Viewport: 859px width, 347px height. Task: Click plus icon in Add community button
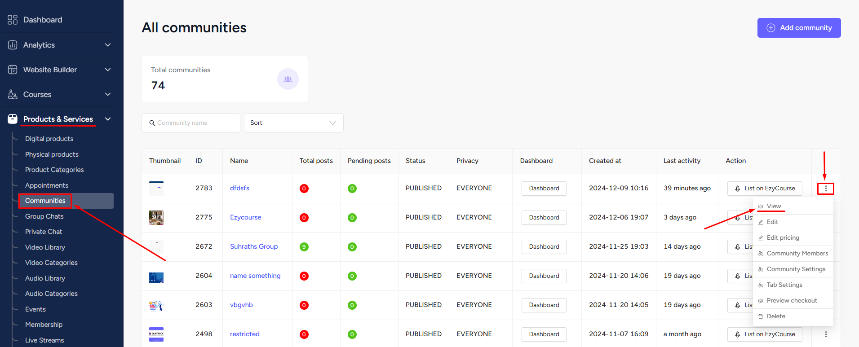click(771, 28)
